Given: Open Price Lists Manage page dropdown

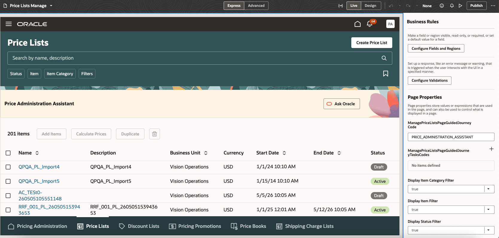Looking at the screenshot, I should click(x=51, y=6).
